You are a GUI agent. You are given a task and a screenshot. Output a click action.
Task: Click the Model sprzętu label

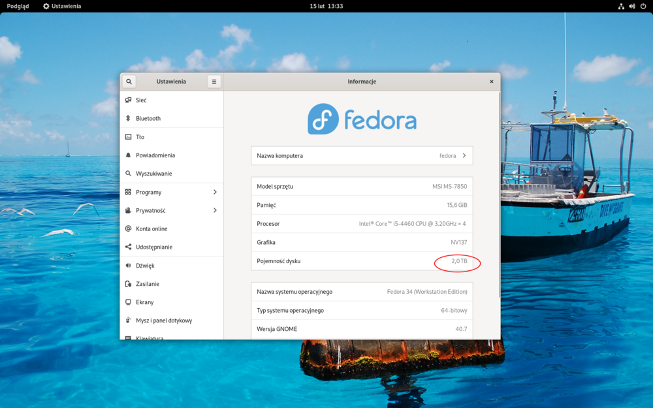275,187
